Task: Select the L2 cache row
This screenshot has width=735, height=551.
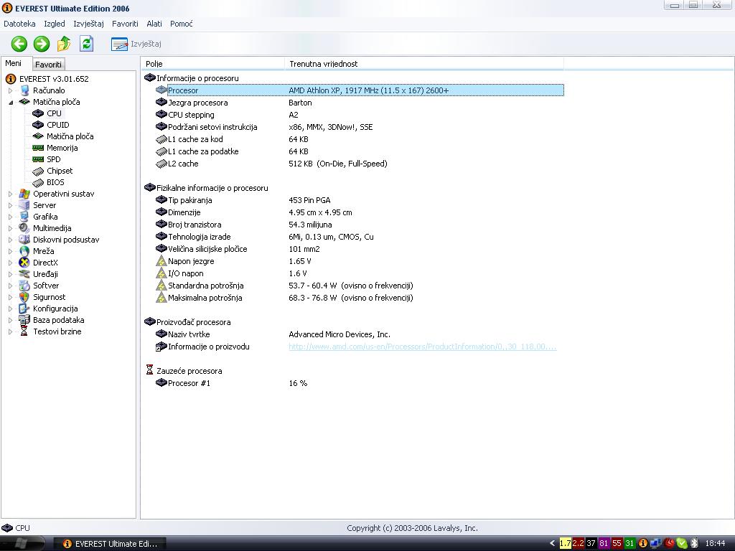Action: [183, 164]
